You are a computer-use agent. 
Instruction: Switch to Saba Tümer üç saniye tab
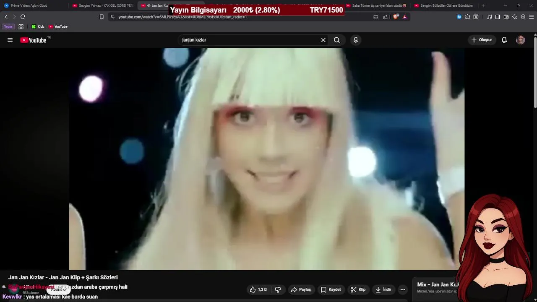click(376, 5)
